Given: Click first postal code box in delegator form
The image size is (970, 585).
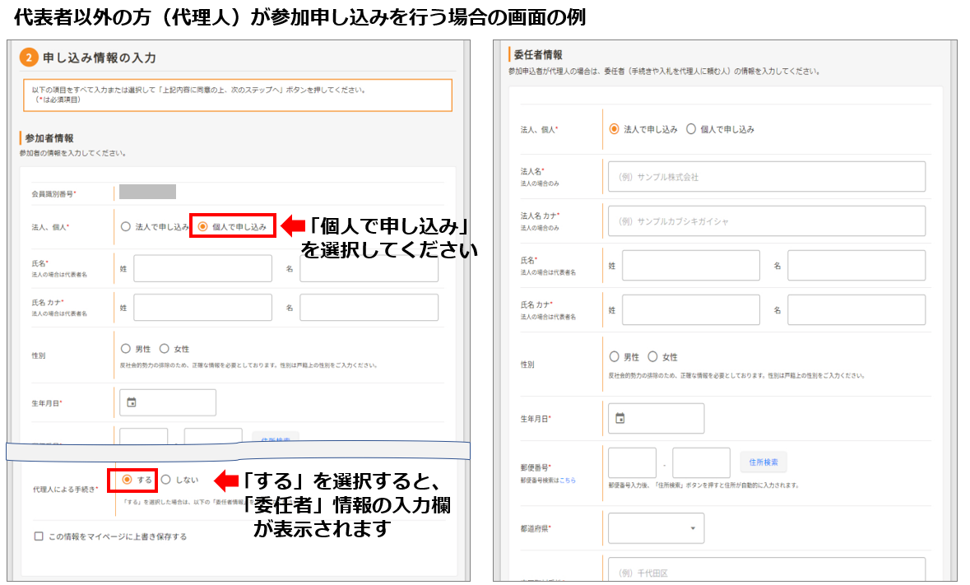Looking at the screenshot, I should click(632, 462).
